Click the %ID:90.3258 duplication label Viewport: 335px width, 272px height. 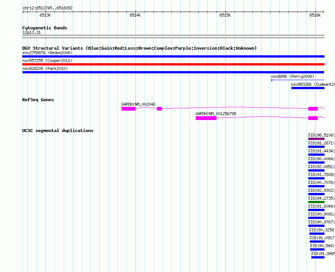coord(322,230)
